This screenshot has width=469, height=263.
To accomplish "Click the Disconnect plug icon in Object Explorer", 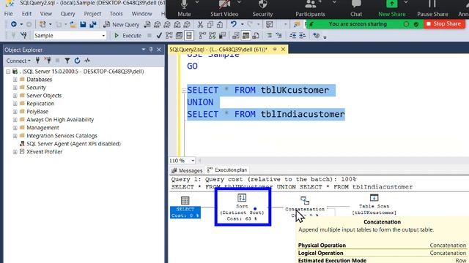I will (x=48, y=60).
